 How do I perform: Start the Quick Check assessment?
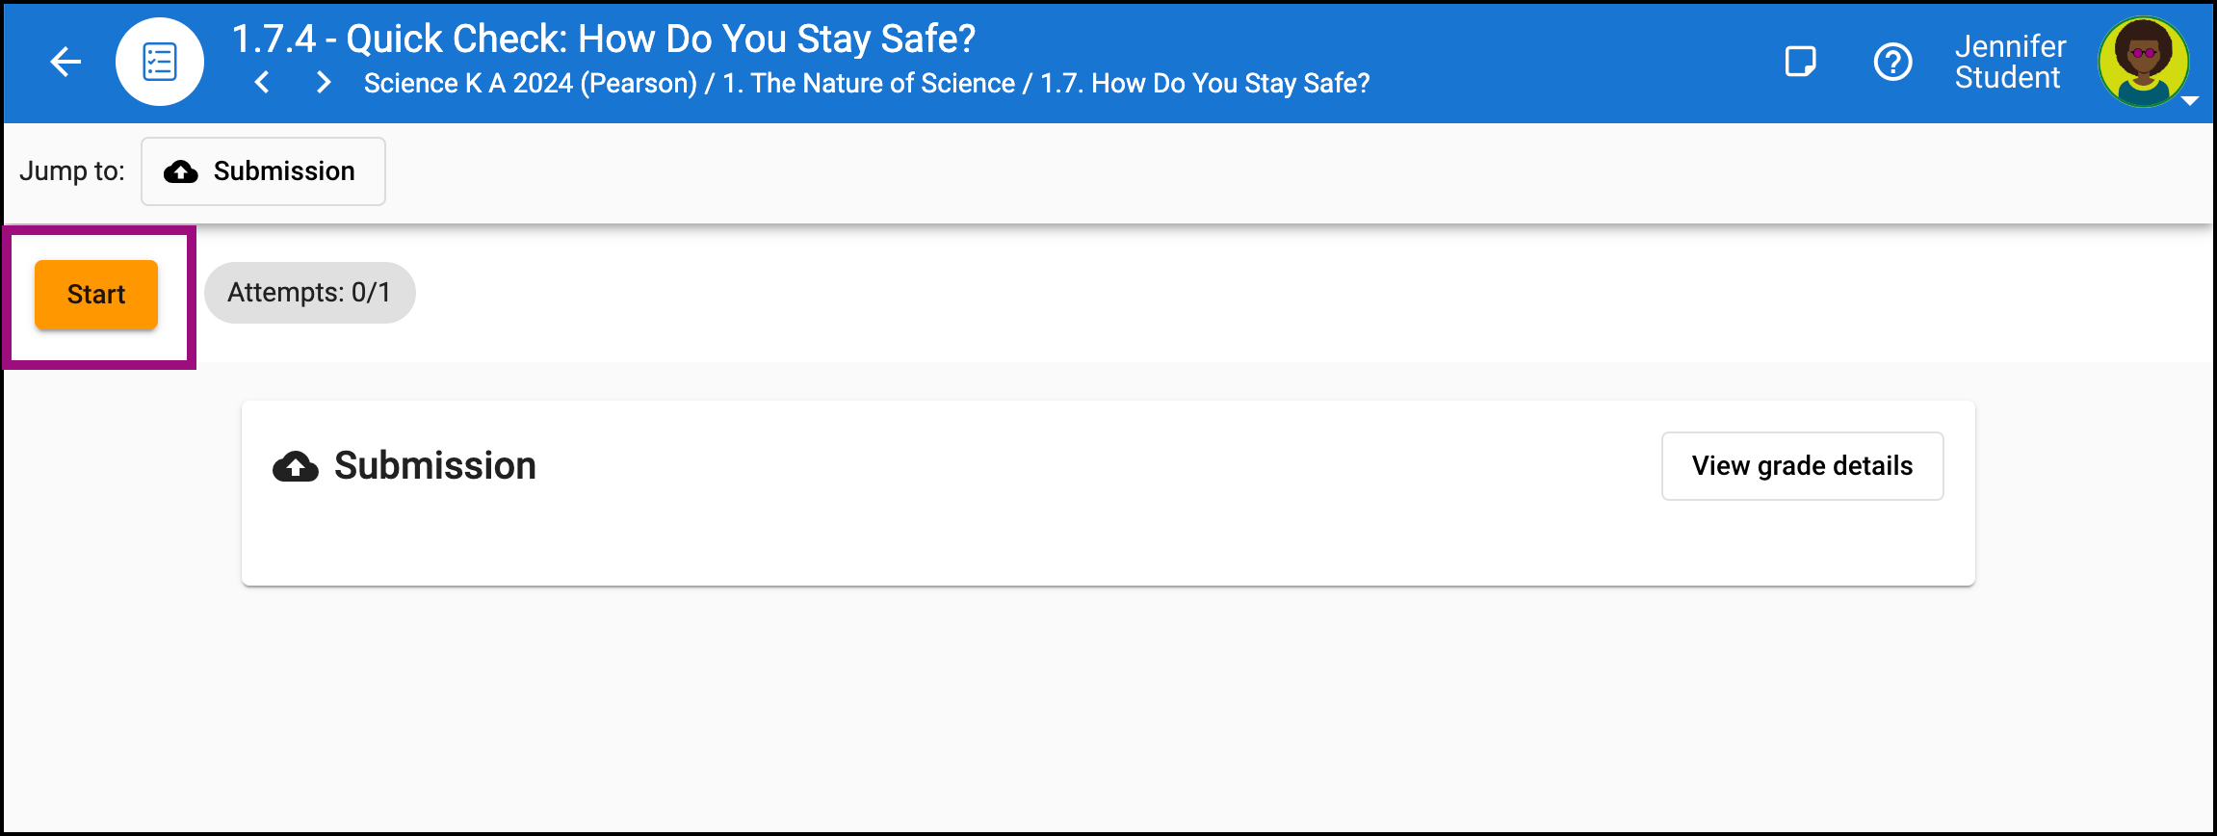click(x=96, y=295)
